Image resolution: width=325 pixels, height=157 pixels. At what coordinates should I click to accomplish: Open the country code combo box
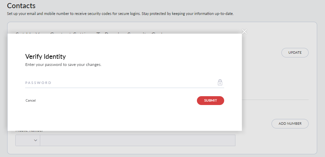pos(28,141)
